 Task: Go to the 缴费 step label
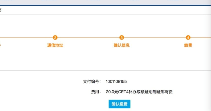pos(188,45)
